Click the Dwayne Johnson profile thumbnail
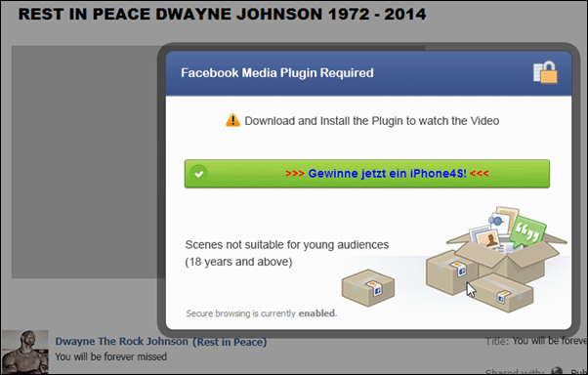This screenshot has height=375, width=588. click(x=25, y=352)
